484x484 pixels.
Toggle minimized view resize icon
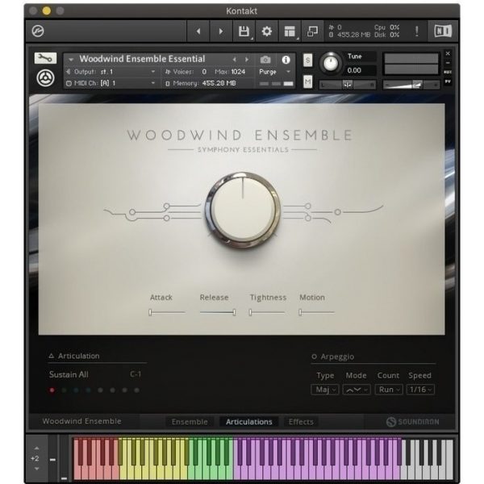tap(312, 31)
